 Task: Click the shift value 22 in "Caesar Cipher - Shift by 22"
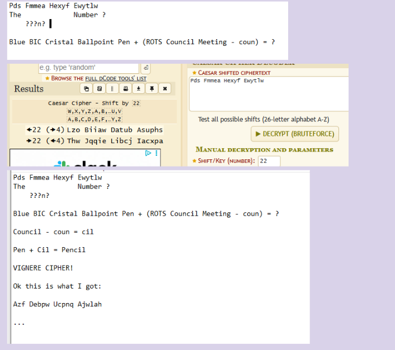point(137,103)
